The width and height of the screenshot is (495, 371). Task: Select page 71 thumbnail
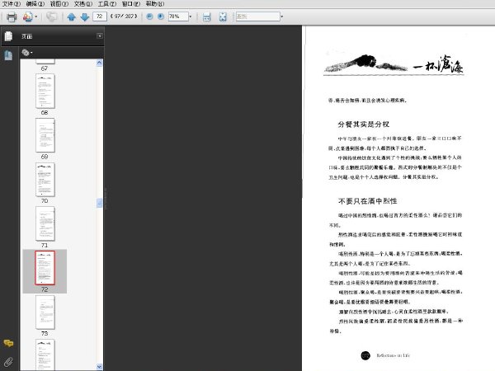[45, 223]
